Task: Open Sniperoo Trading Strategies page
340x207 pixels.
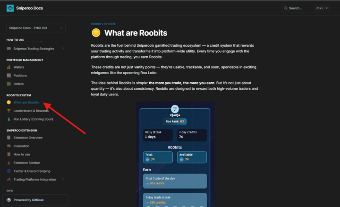Action: [x=34, y=49]
